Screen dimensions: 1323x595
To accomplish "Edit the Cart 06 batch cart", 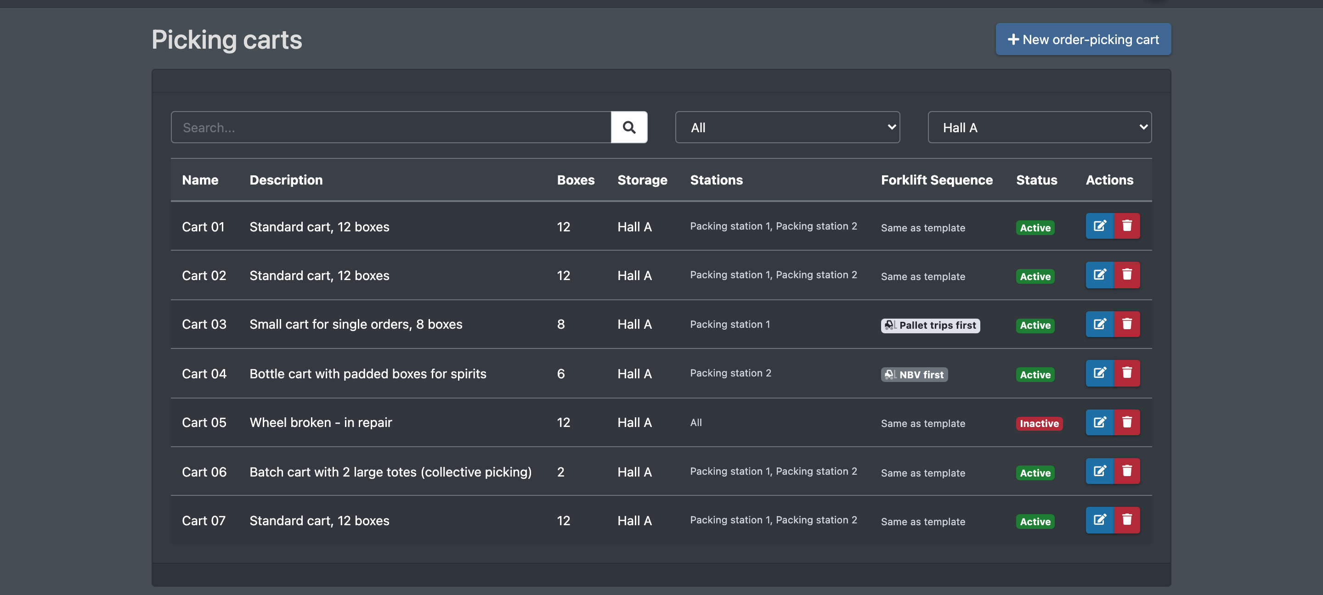I will point(1100,471).
